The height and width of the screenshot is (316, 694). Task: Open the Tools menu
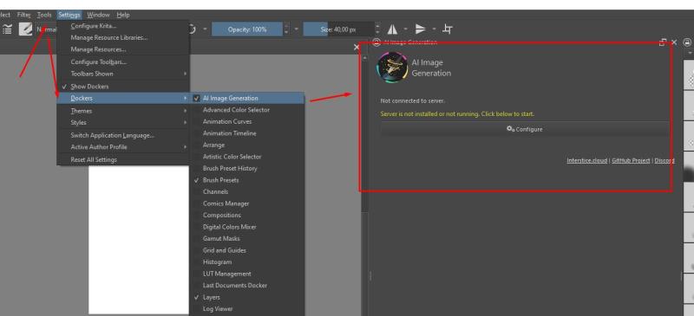tap(44, 15)
